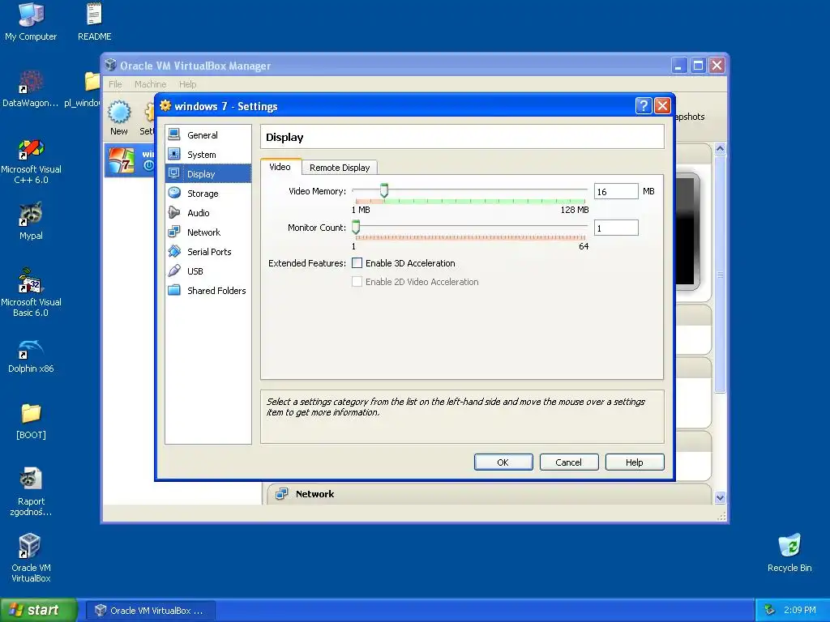Screen dimensions: 830x622
Task: Open Machine menu in VirtualBox Manager
Action: pos(150,84)
